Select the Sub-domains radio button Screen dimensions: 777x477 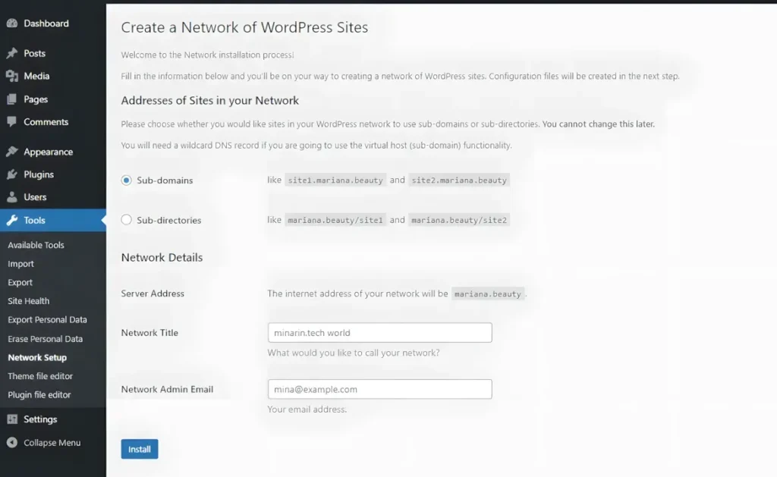coord(126,180)
